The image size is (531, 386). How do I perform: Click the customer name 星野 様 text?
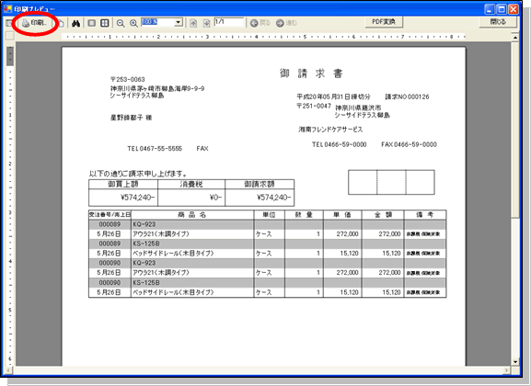(131, 118)
